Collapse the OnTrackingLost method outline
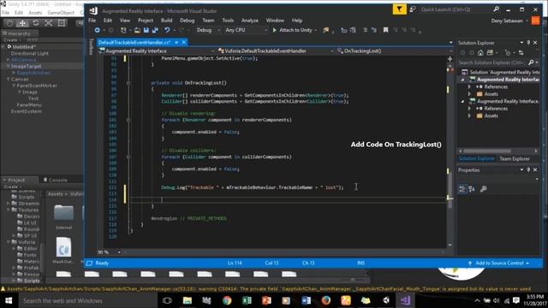 tap(128, 83)
